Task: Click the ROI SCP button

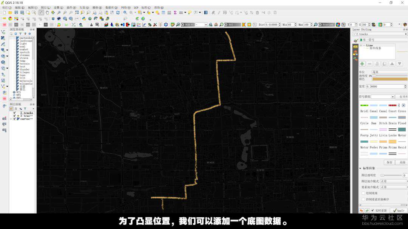Action: [232, 24]
